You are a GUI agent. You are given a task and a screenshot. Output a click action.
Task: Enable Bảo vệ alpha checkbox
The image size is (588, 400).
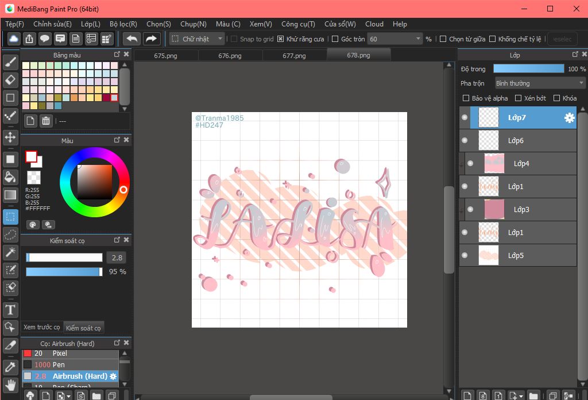pos(466,98)
